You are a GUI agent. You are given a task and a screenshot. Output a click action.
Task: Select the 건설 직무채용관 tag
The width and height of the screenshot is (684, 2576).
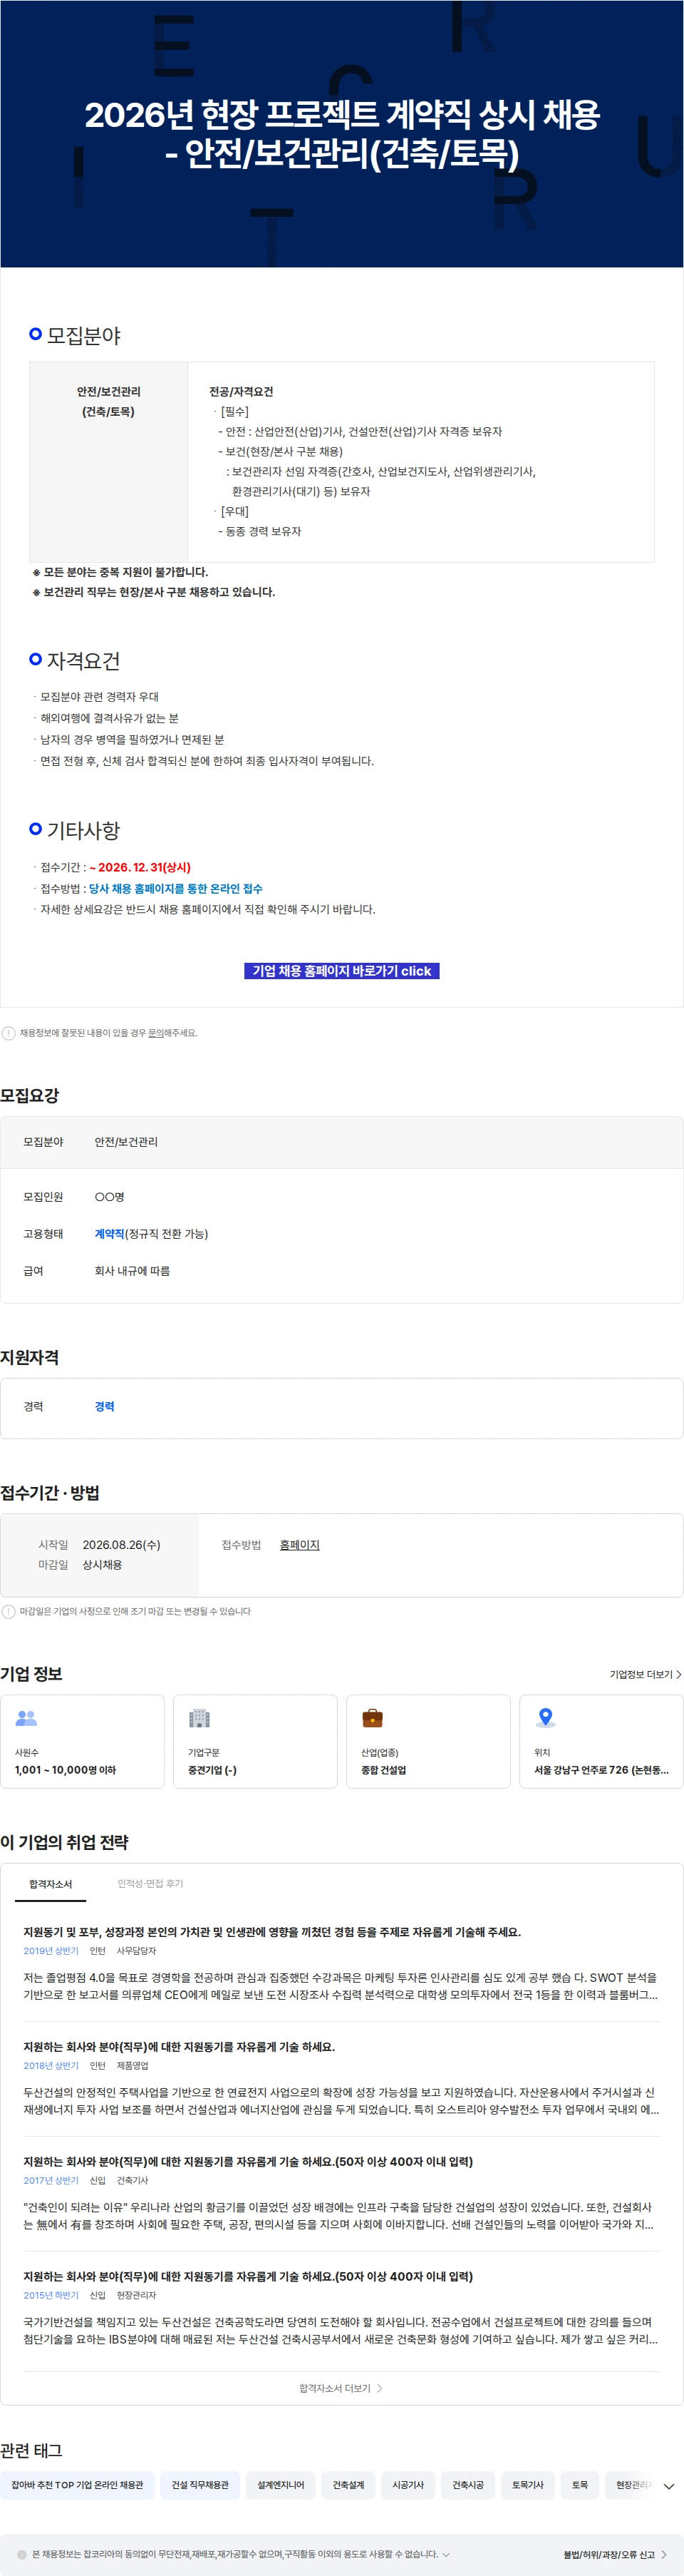click(199, 2485)
